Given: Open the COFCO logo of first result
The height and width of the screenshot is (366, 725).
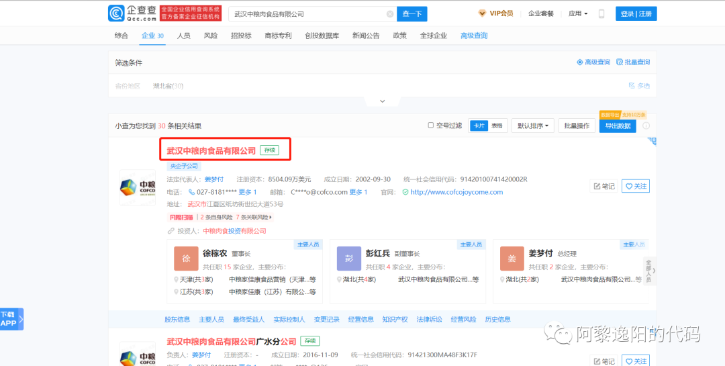Looking at the screenshot, I should 137,187.
